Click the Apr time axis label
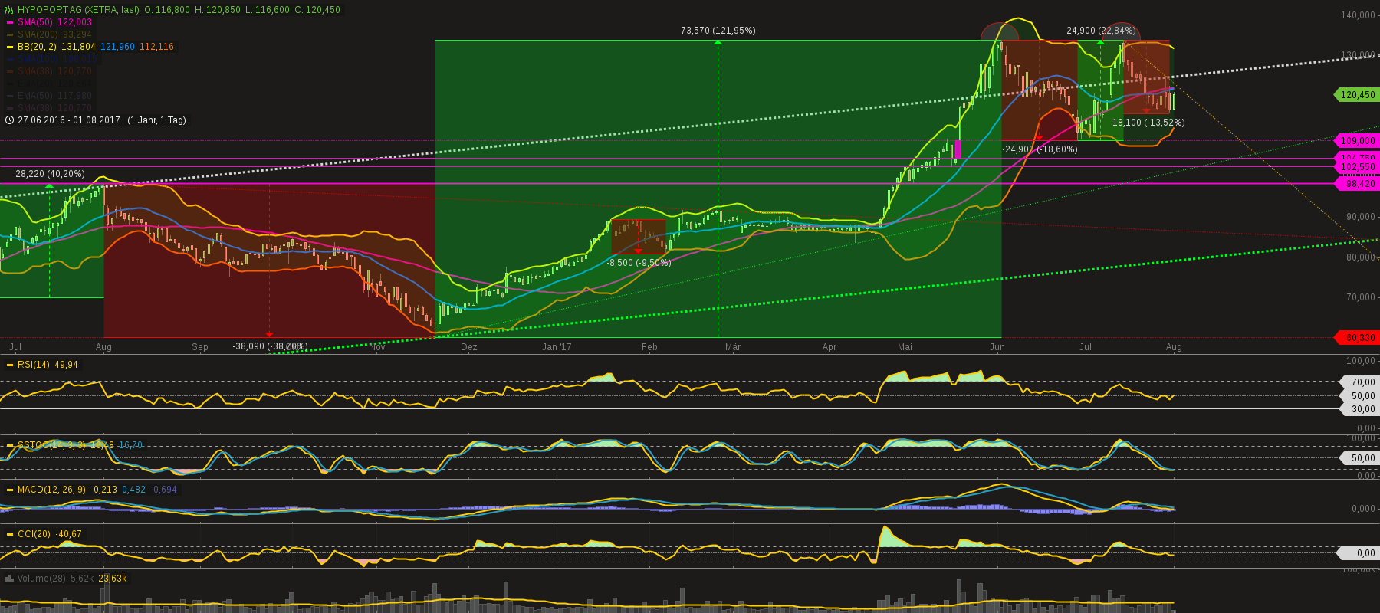 pos(830,347)
